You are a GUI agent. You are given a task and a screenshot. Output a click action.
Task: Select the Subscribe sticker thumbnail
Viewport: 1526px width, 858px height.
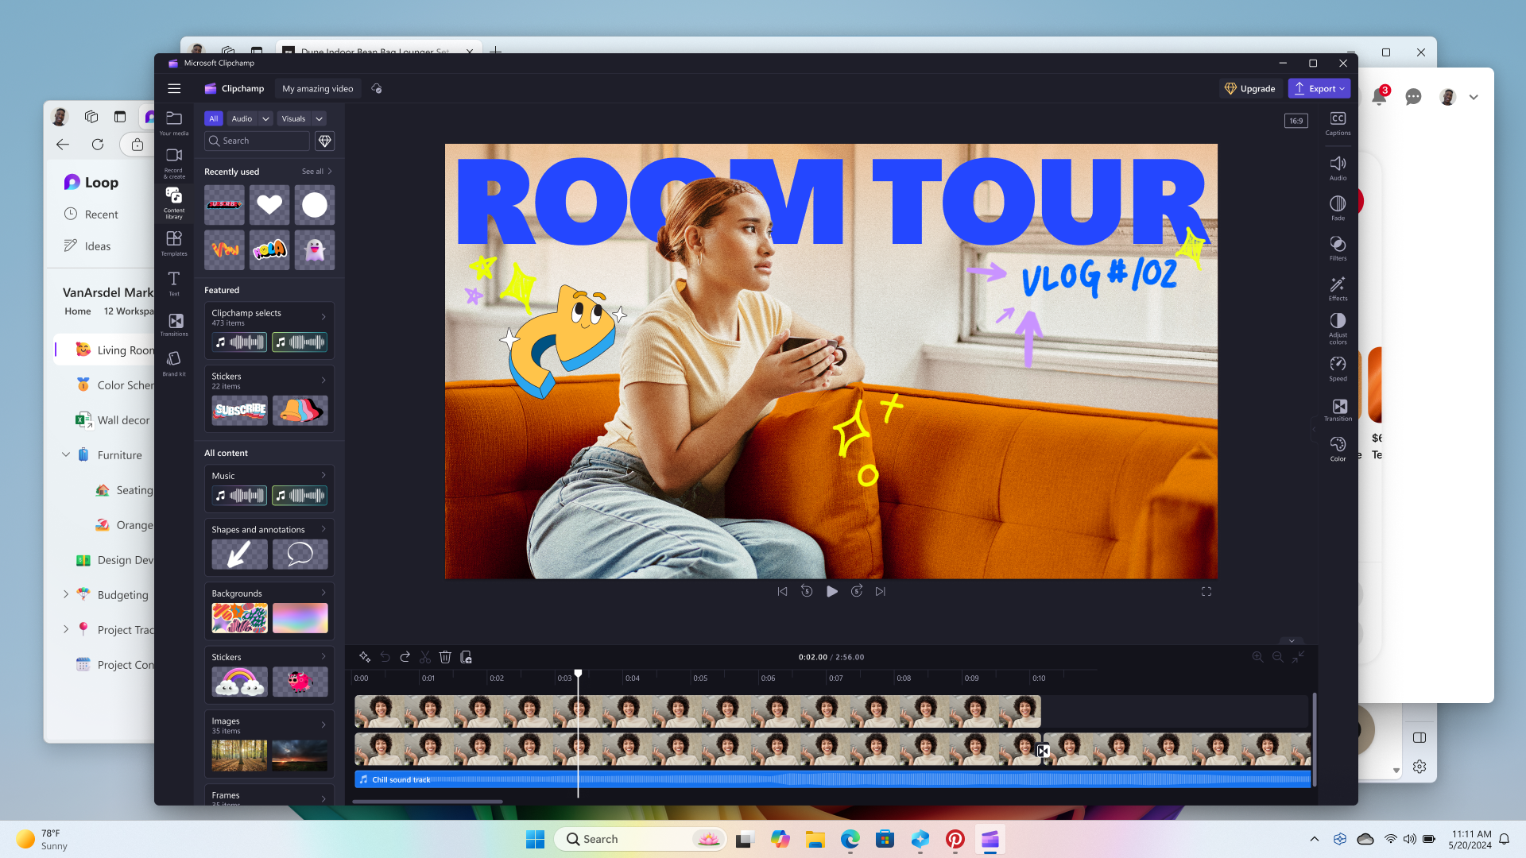pos(240,410)
